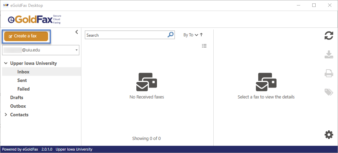Click the download fax icon
Screen dimensions: 338x153
click(x=329, y=55)
